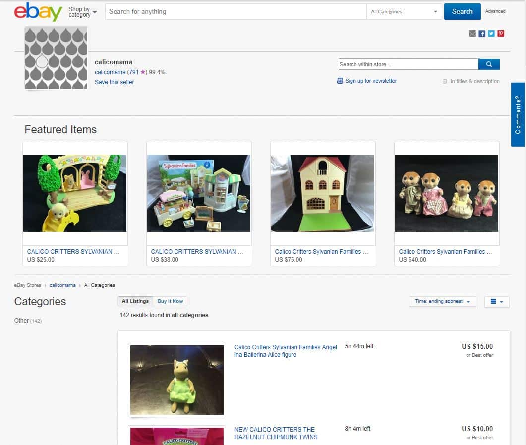Select the All Listings tab
526x445 pixels.
click(x=135, y=301)
